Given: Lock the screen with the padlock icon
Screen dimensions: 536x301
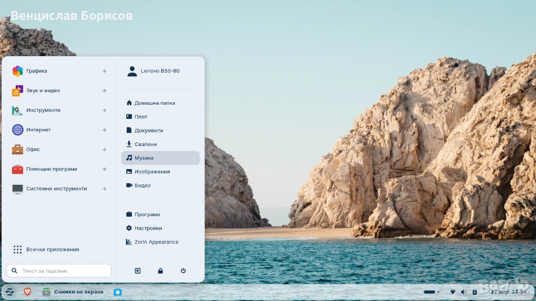Looking at the screenshot, I should tap(160, 271).
